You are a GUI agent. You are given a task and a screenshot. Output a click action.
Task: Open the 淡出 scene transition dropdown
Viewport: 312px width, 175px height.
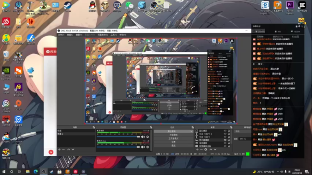point(243,131)
